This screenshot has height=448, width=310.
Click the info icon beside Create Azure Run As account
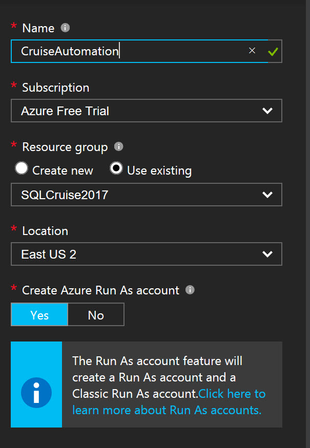[x=190, y=290]
